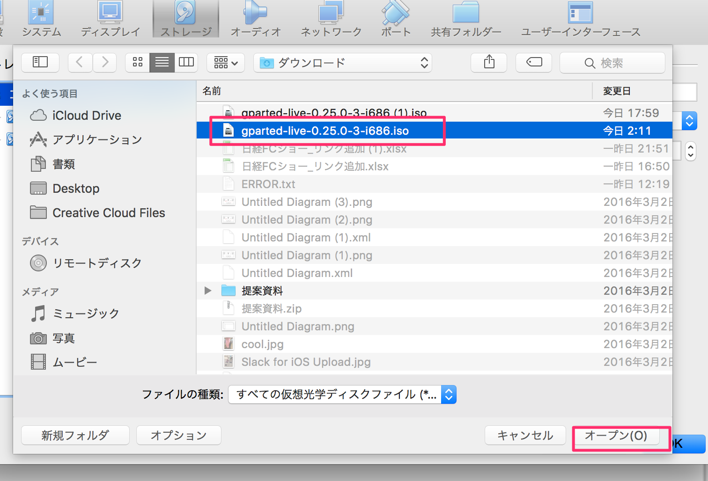Open the ダウンロード location dropdown
708x481 pixels.
click(x=342, y=62)
